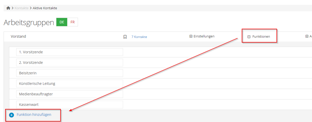Click the blue plus icon for adding function
The image size is (312, 122).
[11, 115]
